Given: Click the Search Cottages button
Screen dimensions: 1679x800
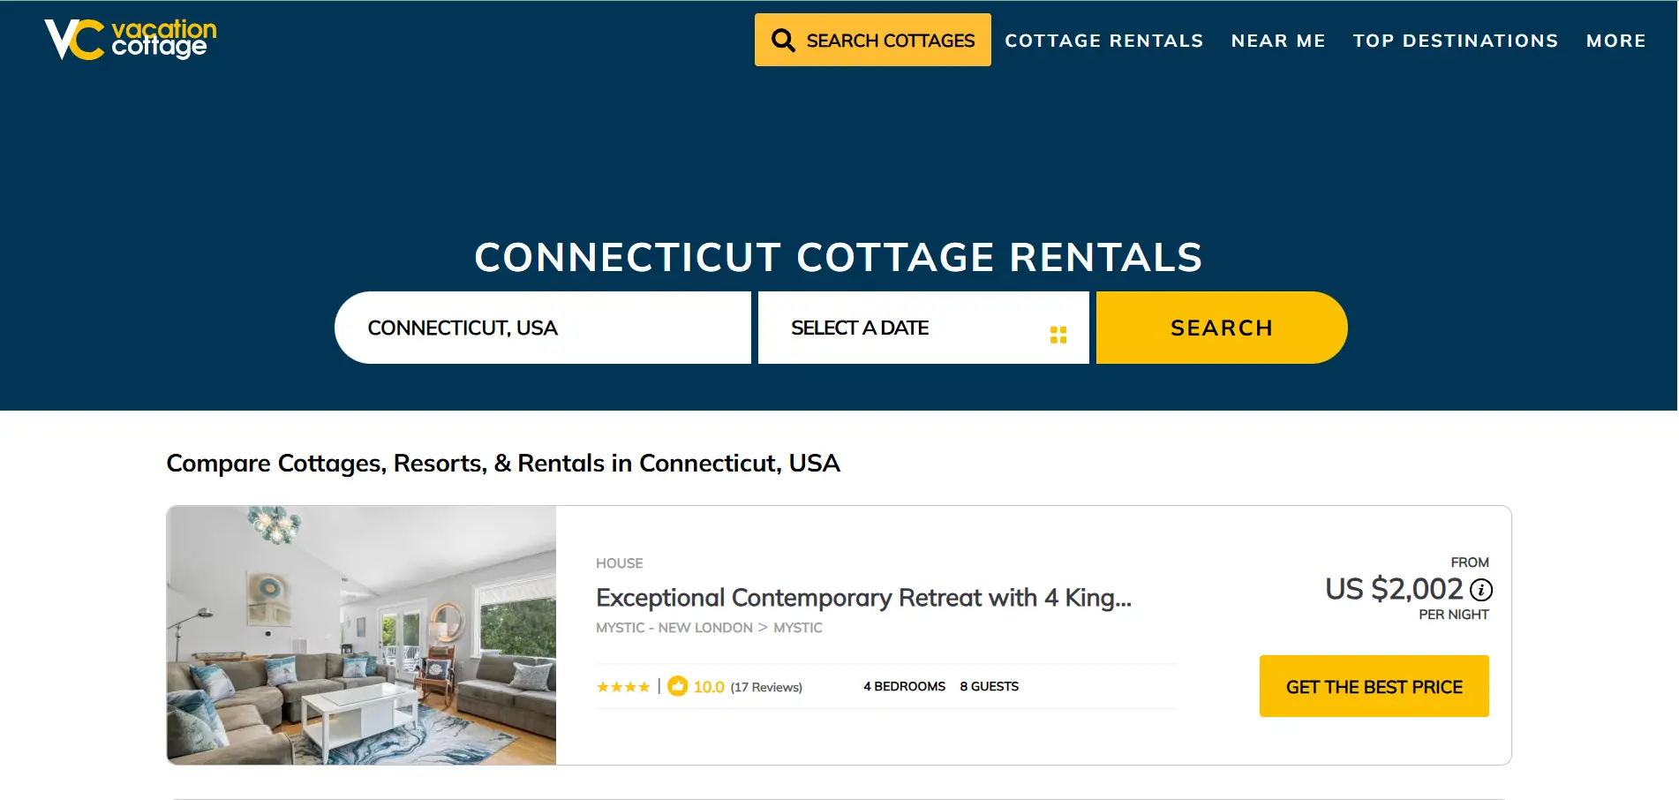Looking at the screenshot, I should click(x=872, y=40).
